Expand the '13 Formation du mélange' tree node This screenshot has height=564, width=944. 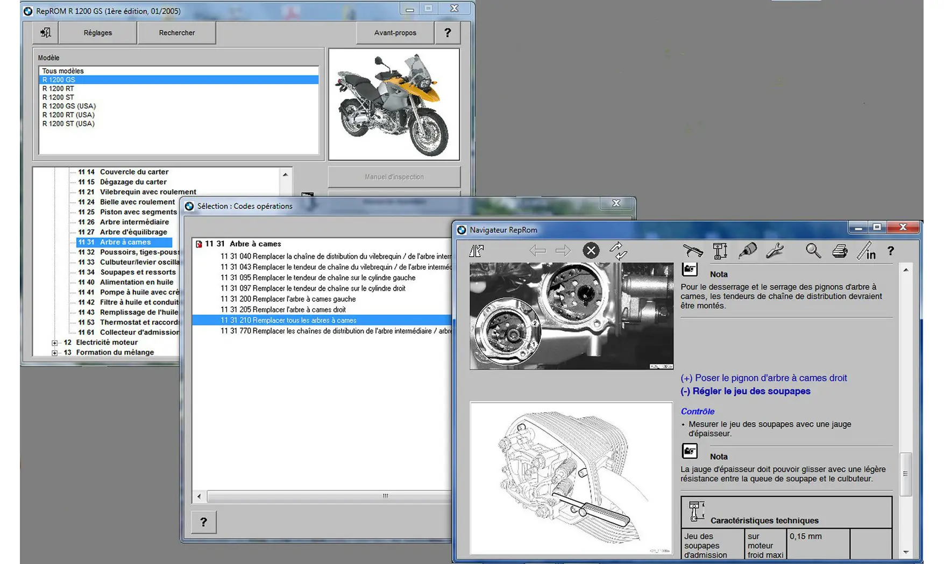pos(54,353)
